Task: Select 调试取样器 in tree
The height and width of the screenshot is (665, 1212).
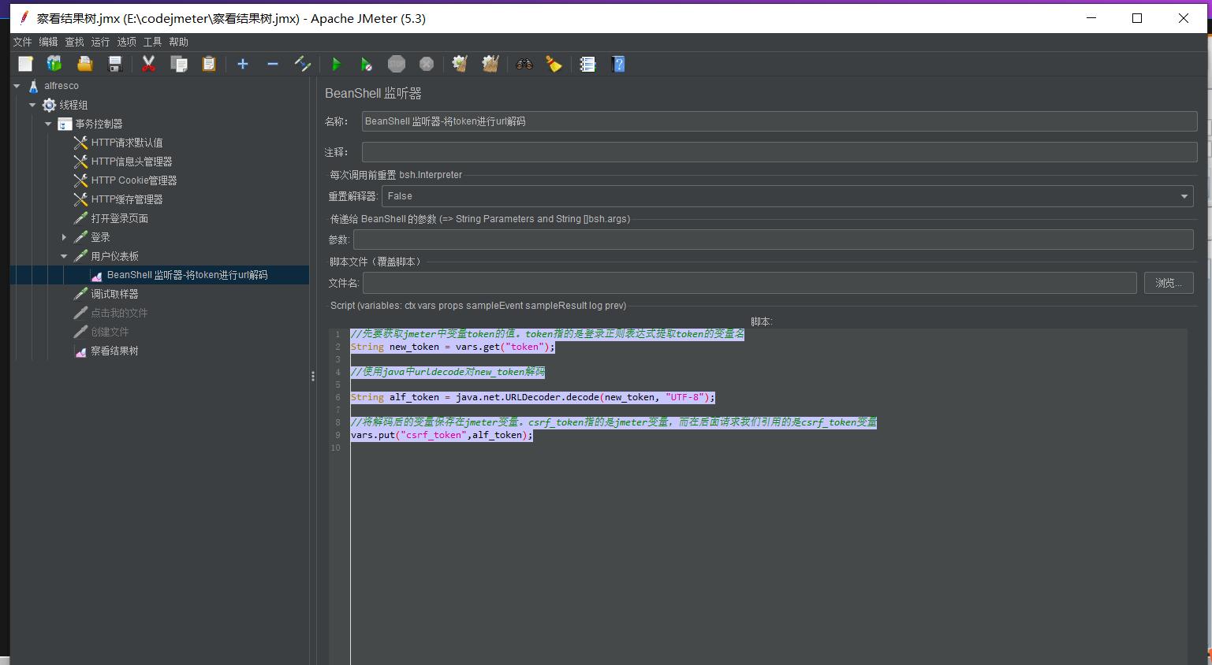Action: [114, 294]
